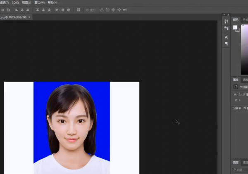Image resolution: width=248 pixels, height=174 pixels.
Task: Switch to the 图层 panel tab
Action: (x=236, y=163)
